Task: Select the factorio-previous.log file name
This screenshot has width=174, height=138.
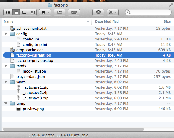Action: tap(35, 61)
